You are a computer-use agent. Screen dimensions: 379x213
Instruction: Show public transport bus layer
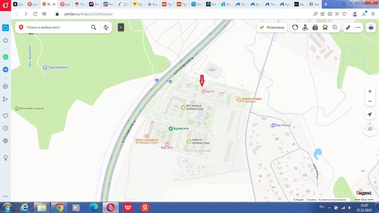(325, 28)
